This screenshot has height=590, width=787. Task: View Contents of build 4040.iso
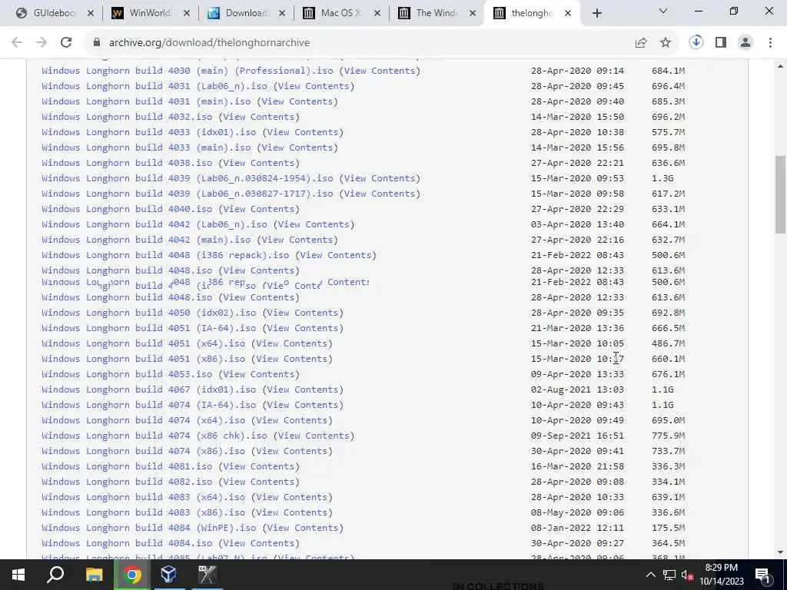point(258,209)
